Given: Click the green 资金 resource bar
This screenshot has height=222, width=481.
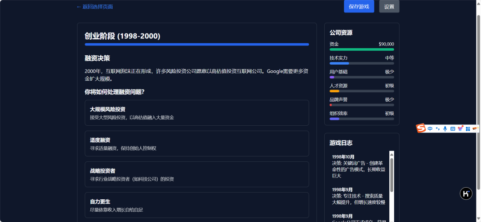Looking at the screenshot, I should [x=362, y=49].
